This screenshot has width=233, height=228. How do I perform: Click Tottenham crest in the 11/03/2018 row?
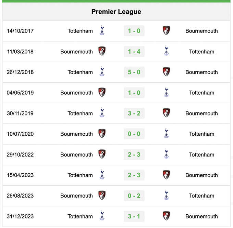click(167, 51)
